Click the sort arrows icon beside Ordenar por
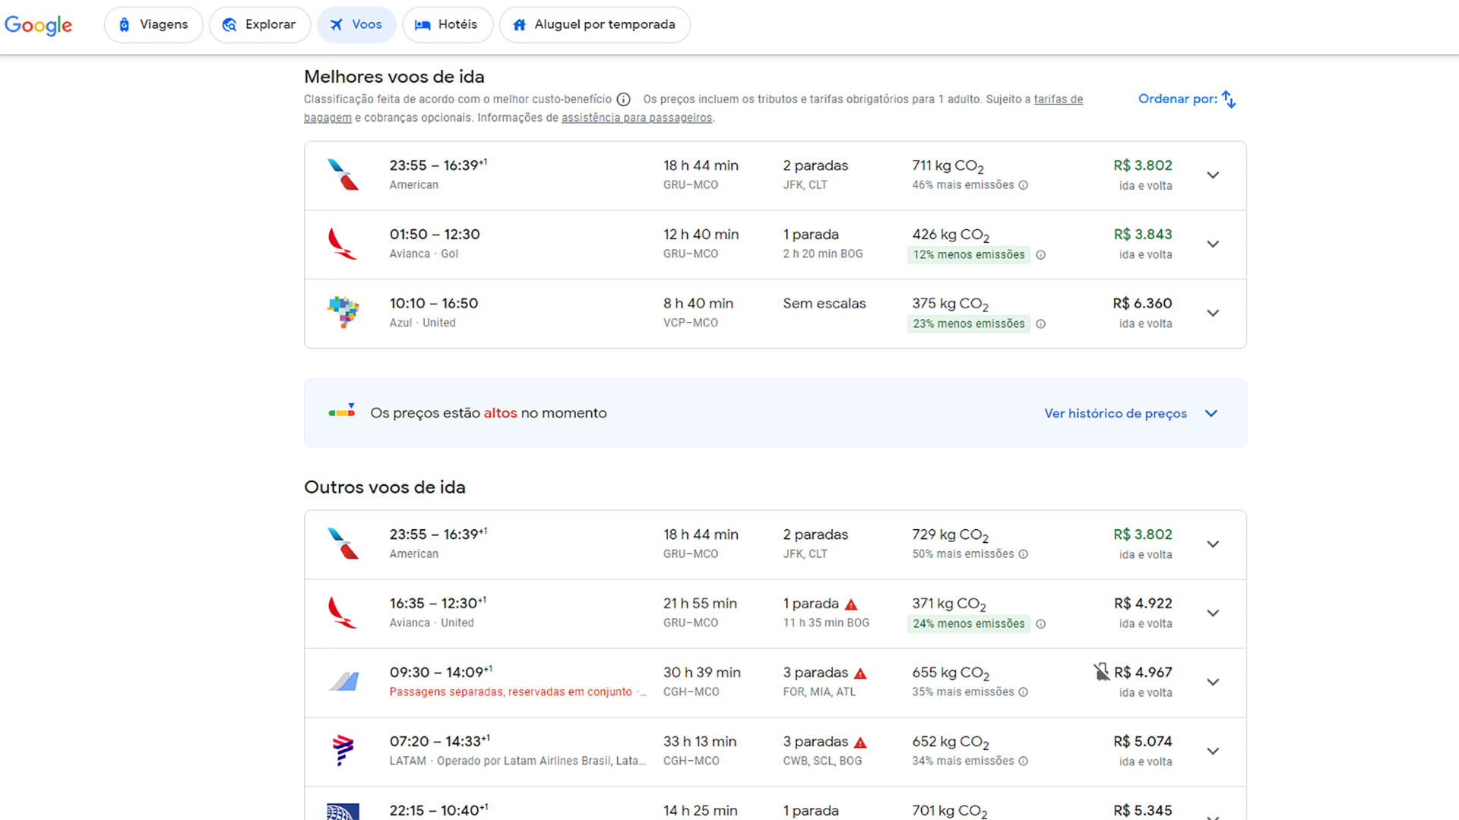1459x820 pixels. pyautogui.click(x=1229, y=99)
